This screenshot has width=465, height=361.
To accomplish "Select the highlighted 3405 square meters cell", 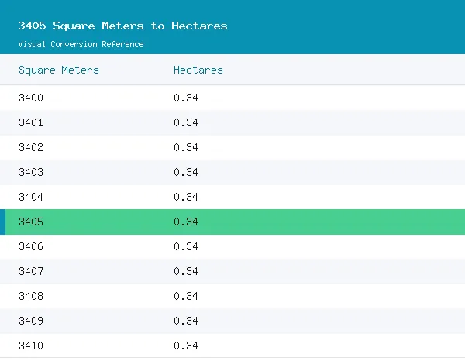I will click(x=31, y=222).
